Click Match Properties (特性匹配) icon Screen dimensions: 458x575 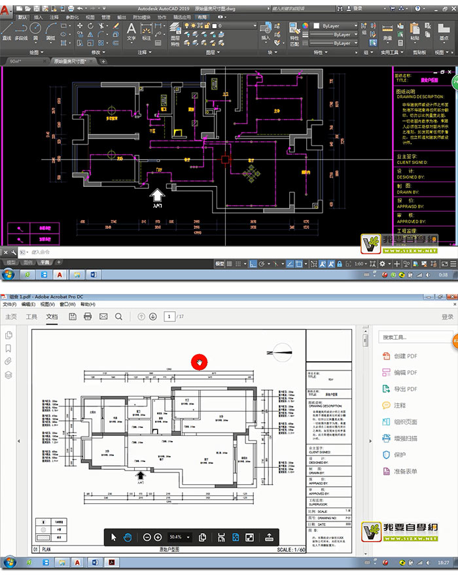pyautogui.click(x=294, y=34)
